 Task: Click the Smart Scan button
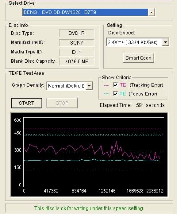[x=139, y=58]
